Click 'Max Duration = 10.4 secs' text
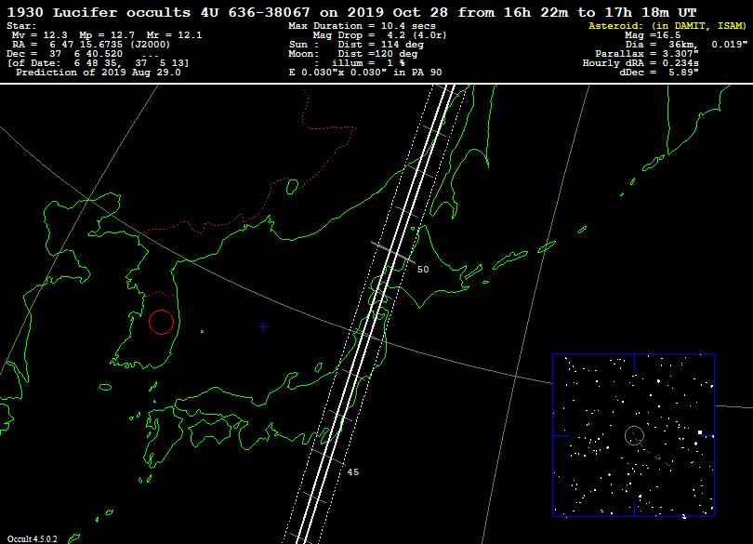Screen dimensions: 753x544 363,26
